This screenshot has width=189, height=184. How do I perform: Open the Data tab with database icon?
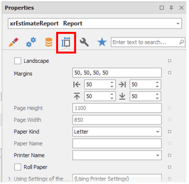[x=49, y=42]
